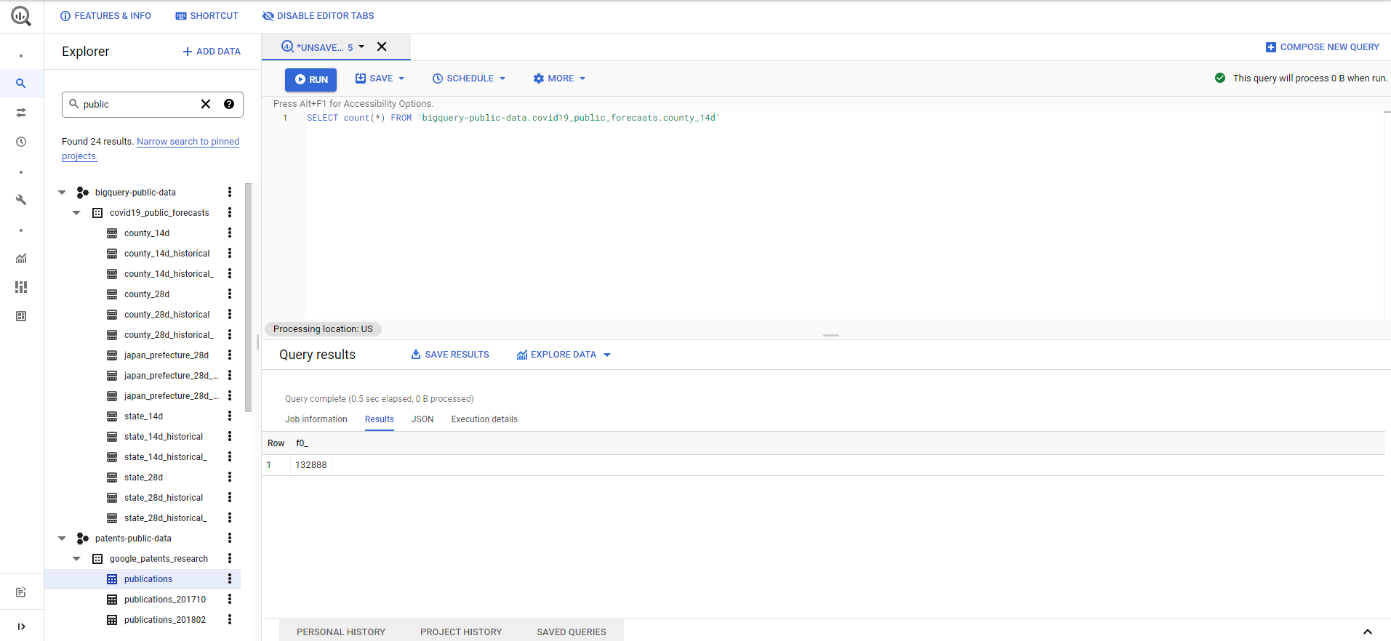Open Scheduled queries clock icon in sidebar
Viewport: 1391px width, 641px height.
click(21, 142)
